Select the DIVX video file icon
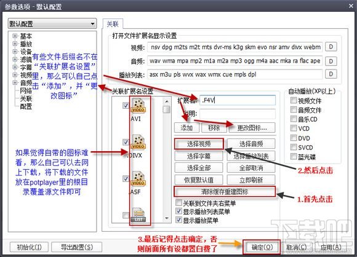 pyautogui.click(x=138, y=142)
